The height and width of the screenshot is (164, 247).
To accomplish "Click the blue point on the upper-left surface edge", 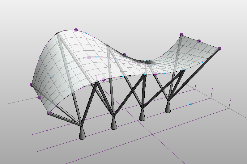I will (x=39, y=57).
